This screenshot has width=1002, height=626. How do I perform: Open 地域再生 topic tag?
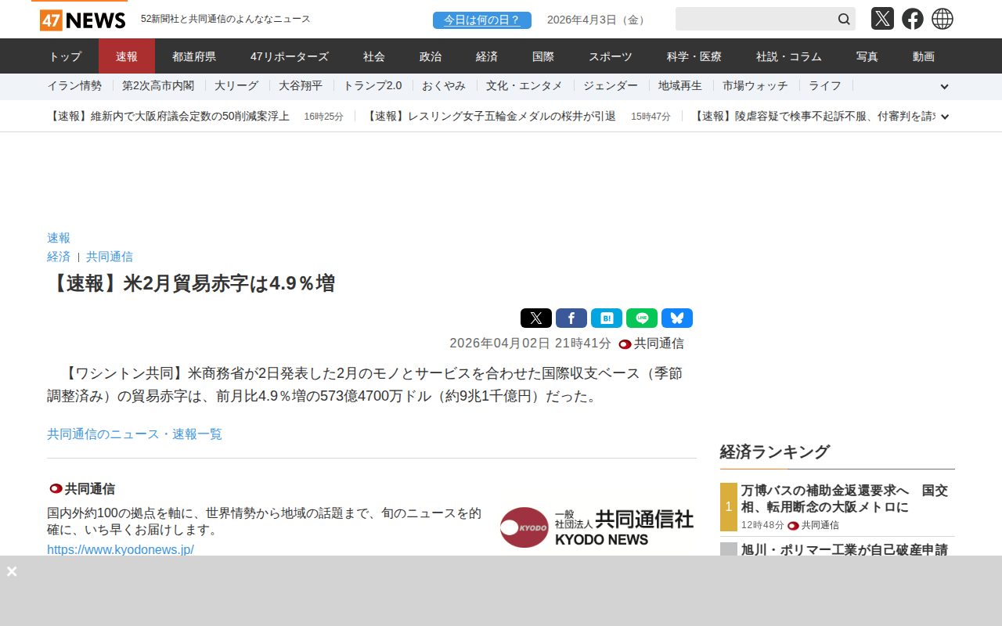[680, 86]
